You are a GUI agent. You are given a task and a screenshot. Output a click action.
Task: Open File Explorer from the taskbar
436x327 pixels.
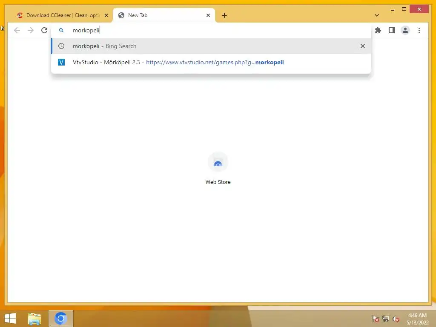point(34,318)
